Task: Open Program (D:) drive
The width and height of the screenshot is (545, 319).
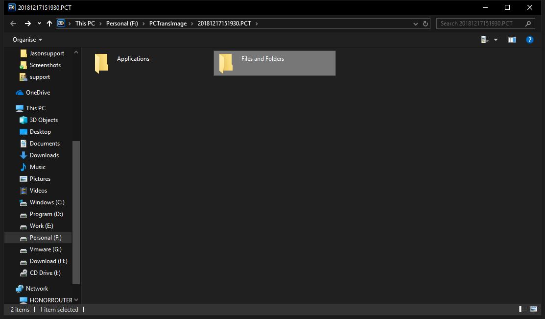Action: coord(41,214)
